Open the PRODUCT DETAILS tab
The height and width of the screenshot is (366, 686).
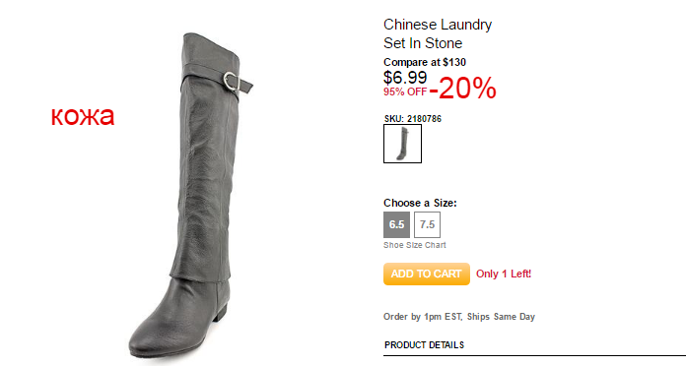point(424,345)
